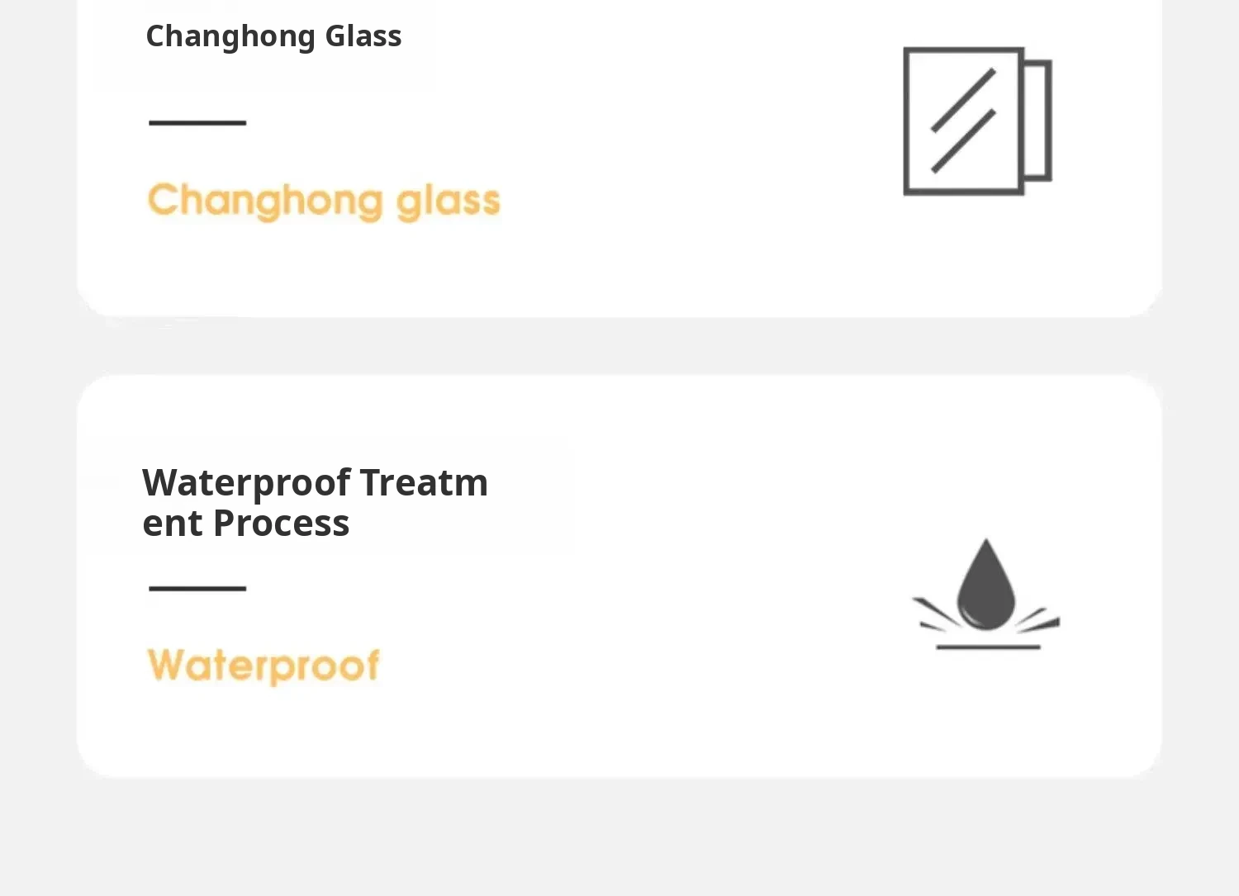This screenshot has width=1239, height=896.
Task: Select the yellow word "Changhong" in subtitle
Action: 265,201
